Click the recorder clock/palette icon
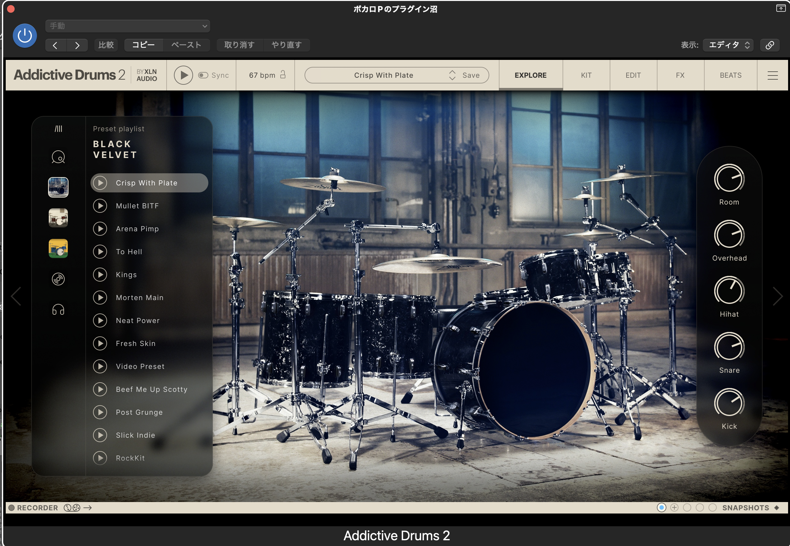This screenshot has height=546, width=790. [72, 508]
